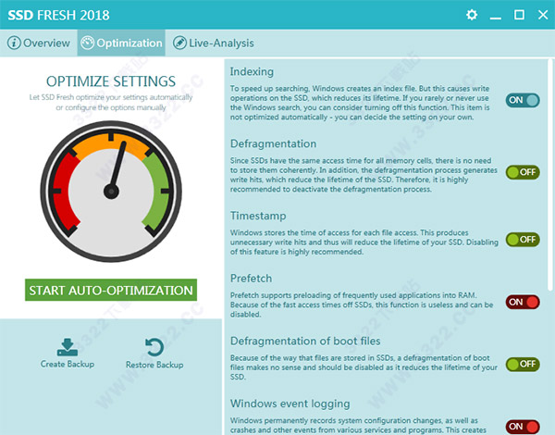Click the Restore Backup circular arrow icon

[154, 347]
